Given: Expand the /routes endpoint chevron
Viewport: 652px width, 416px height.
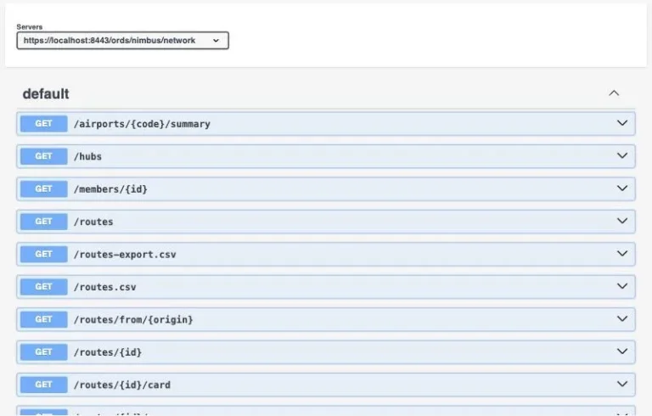Looking at the screenshot, I should click(x=622, y=221).
